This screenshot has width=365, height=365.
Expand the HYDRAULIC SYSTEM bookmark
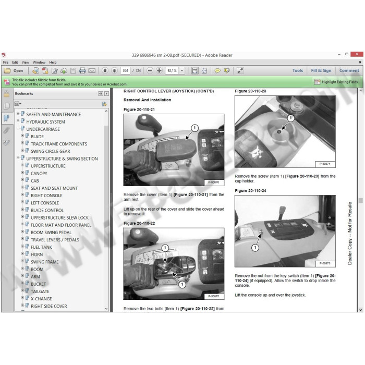(18, 121)
